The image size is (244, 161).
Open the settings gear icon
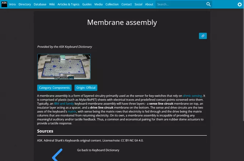pos(240,4)
